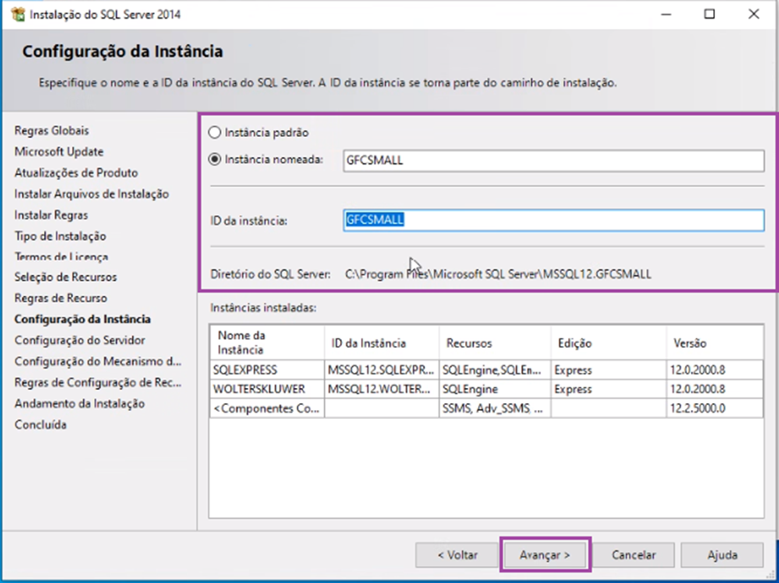Click the Edição column header
779x583 pixels.
(x=608, y=342)
